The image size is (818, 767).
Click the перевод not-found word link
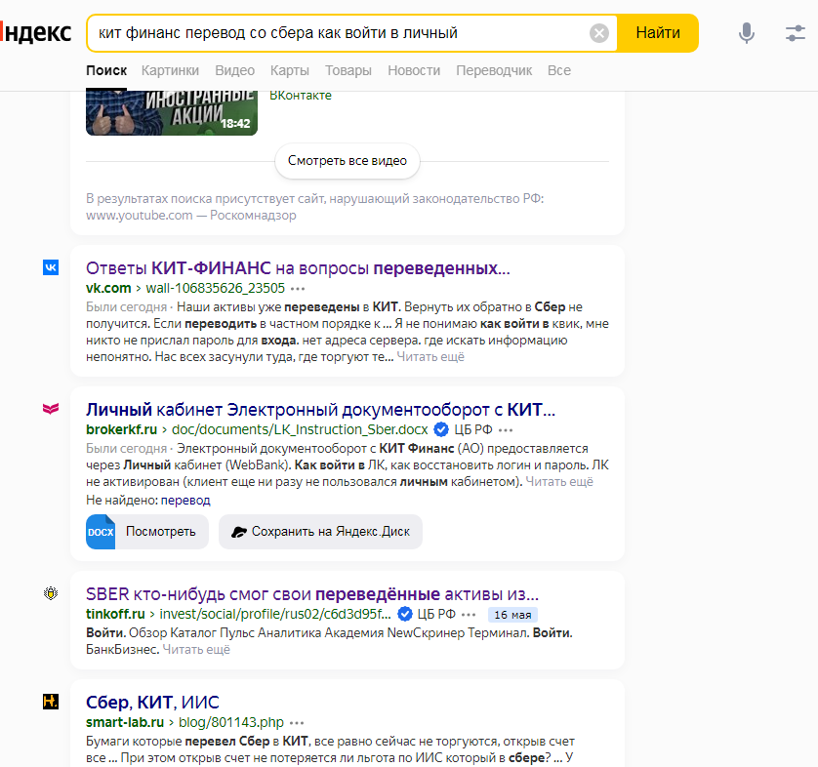[x=185, y=501]
